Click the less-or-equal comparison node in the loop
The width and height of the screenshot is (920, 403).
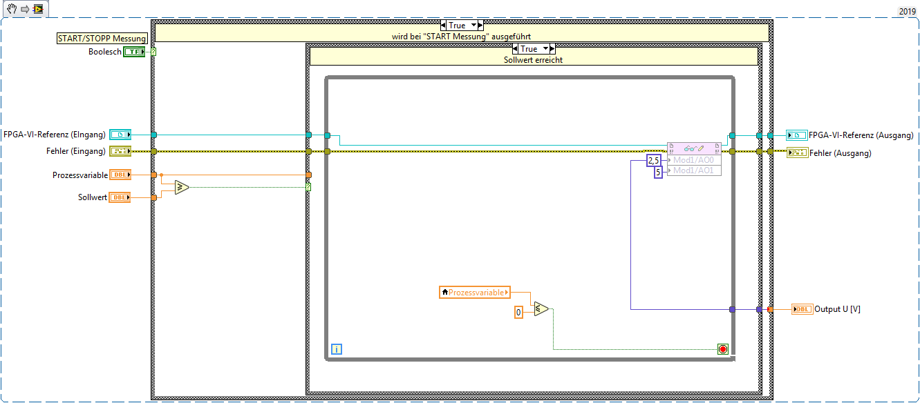(541, 309)
